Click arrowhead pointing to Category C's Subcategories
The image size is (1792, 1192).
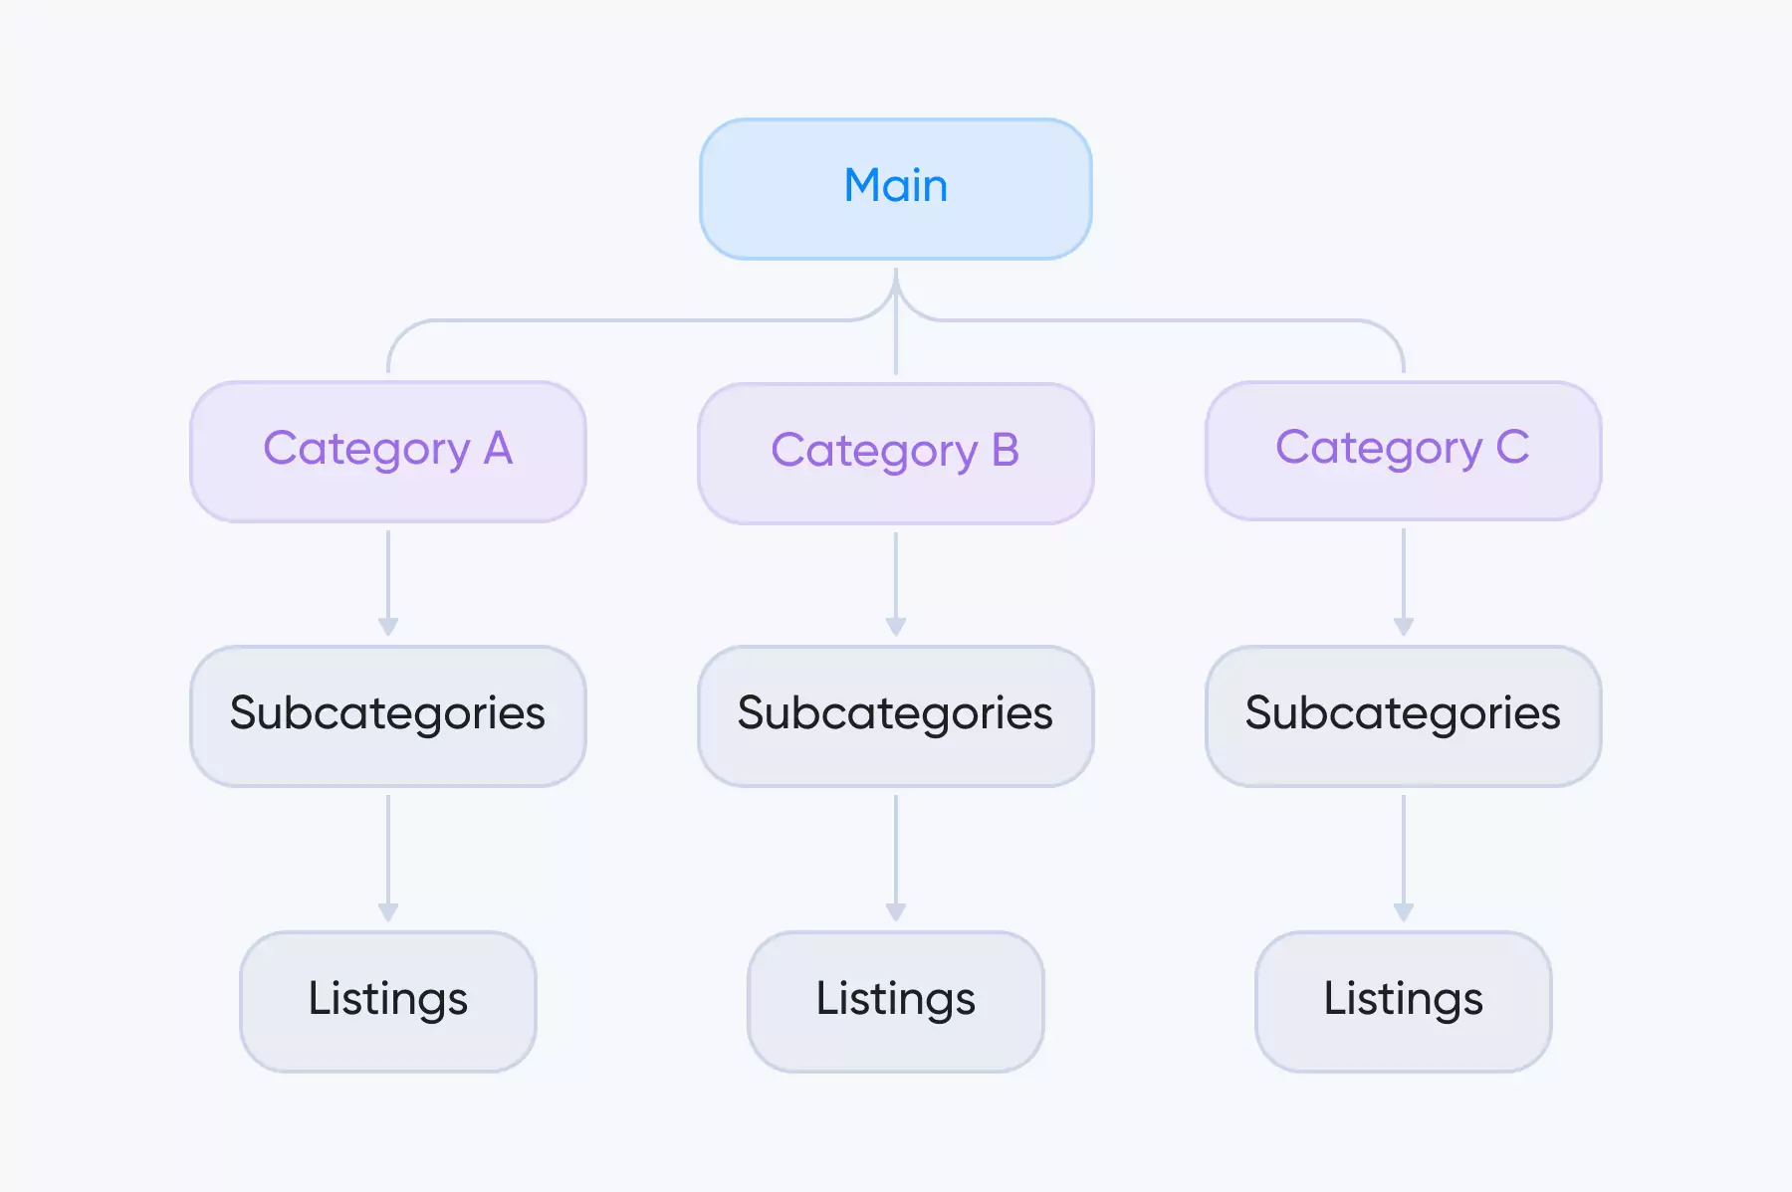(x=1404, y=627)
